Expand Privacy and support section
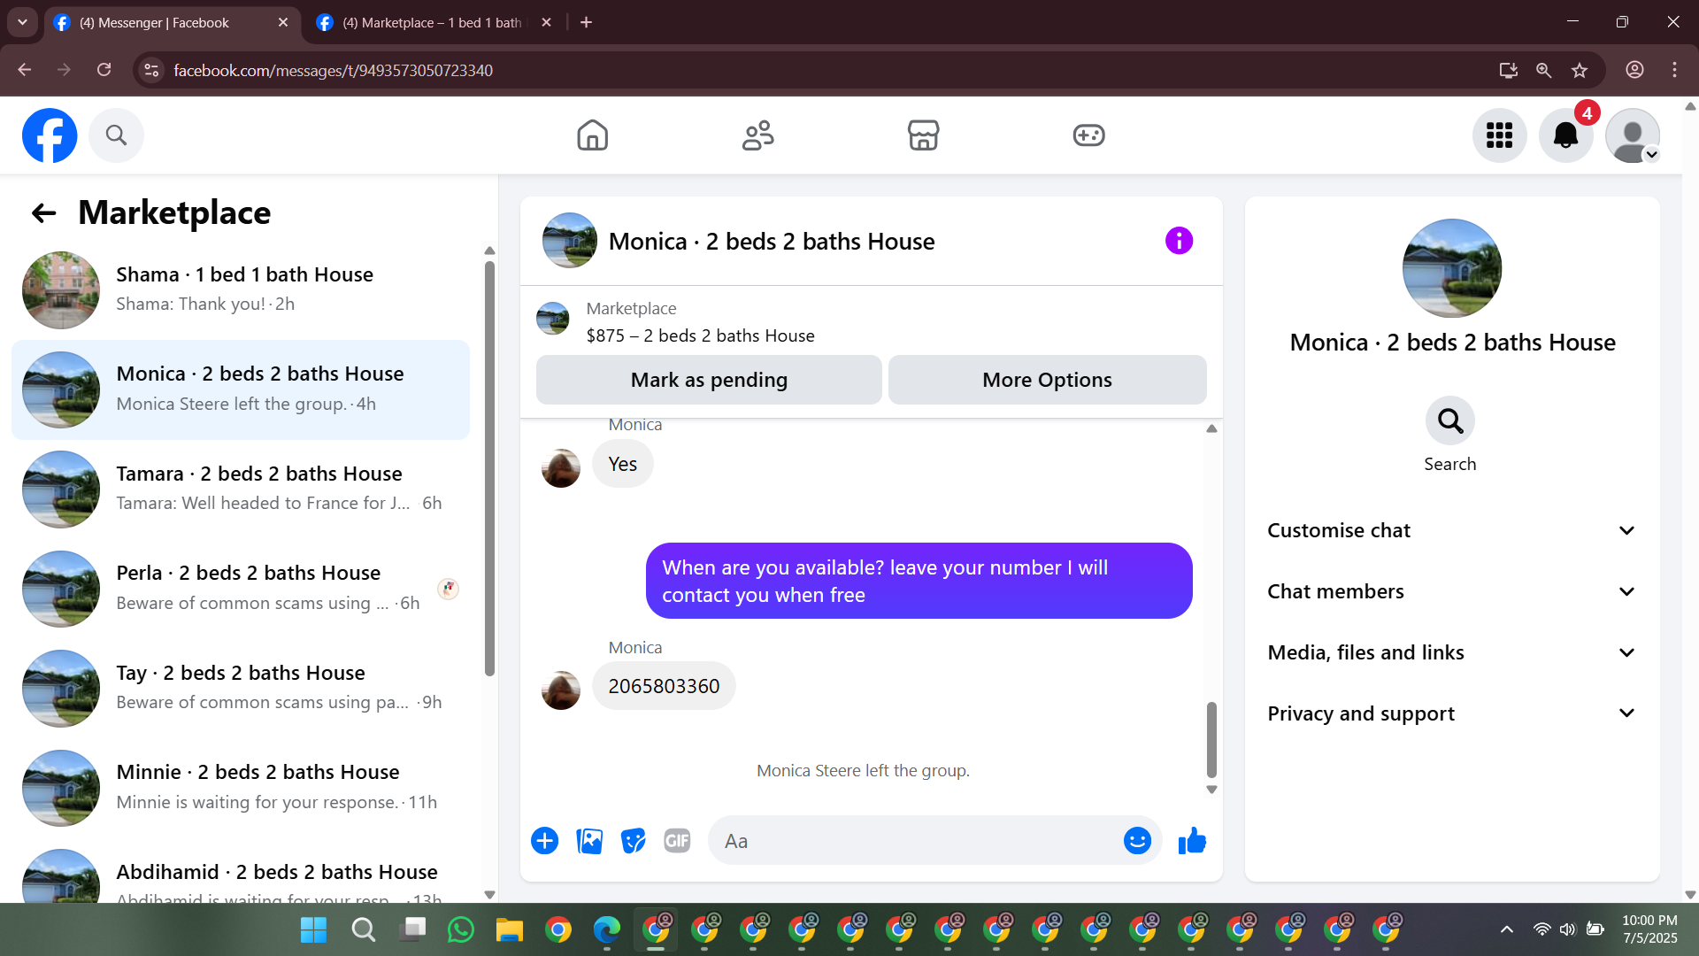The width and height of the screenshot is (1699, 956). coord(1451,713)
